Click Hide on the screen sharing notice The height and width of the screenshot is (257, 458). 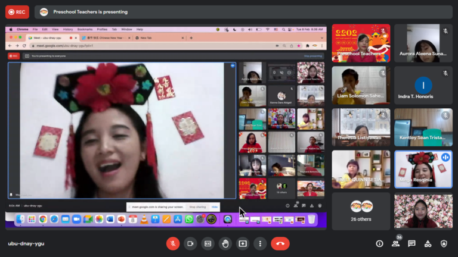pyautogui.click(x=215, y=206)
